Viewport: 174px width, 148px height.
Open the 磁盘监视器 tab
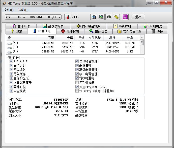click(x=53, y=26)
